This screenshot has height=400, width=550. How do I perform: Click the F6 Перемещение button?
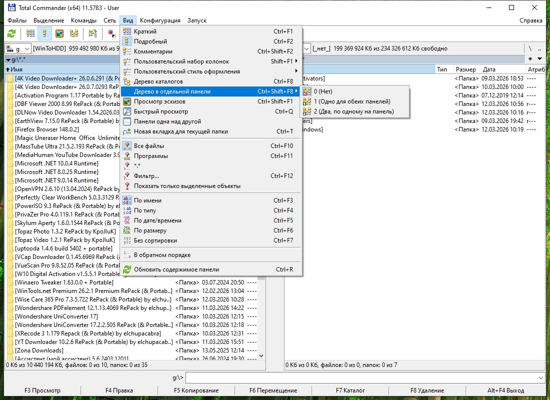point(273,390)
